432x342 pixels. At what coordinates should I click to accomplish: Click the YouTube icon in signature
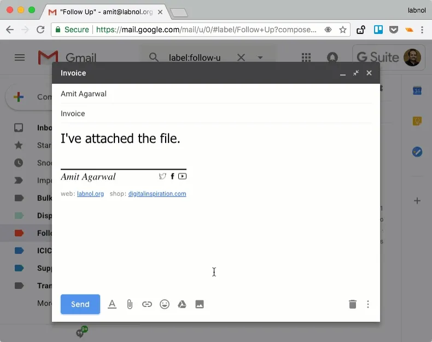click(182, 176)
